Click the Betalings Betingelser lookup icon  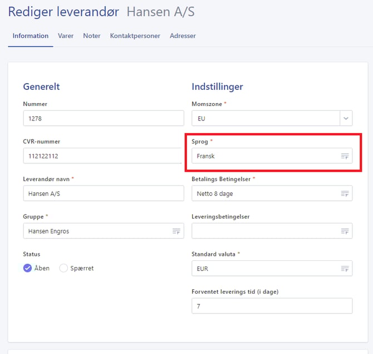point(345,194)
